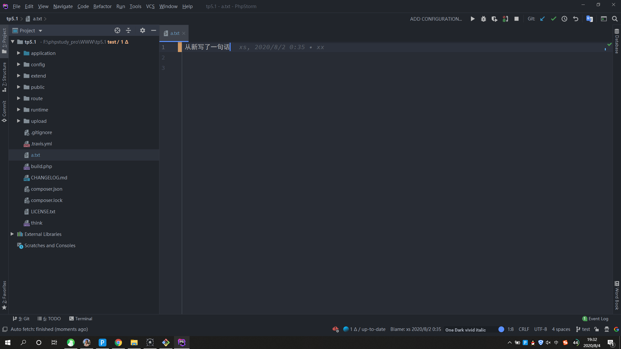
Task: Toggle tool window quick access icon
Action: [5, 329]
